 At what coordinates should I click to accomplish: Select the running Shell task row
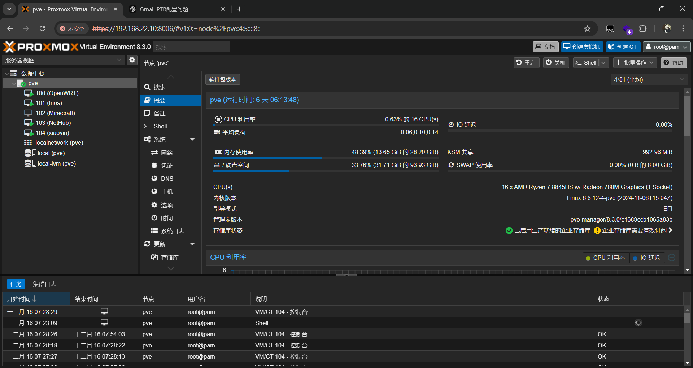tap(343, 323)
